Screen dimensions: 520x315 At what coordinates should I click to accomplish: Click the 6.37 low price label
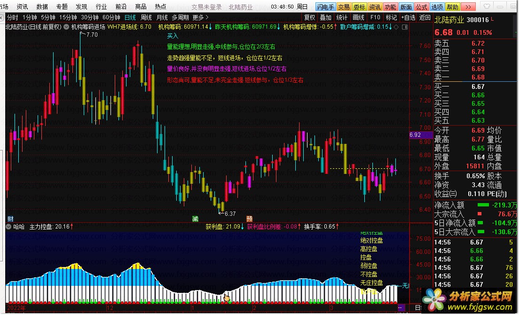tap(230, 213)
